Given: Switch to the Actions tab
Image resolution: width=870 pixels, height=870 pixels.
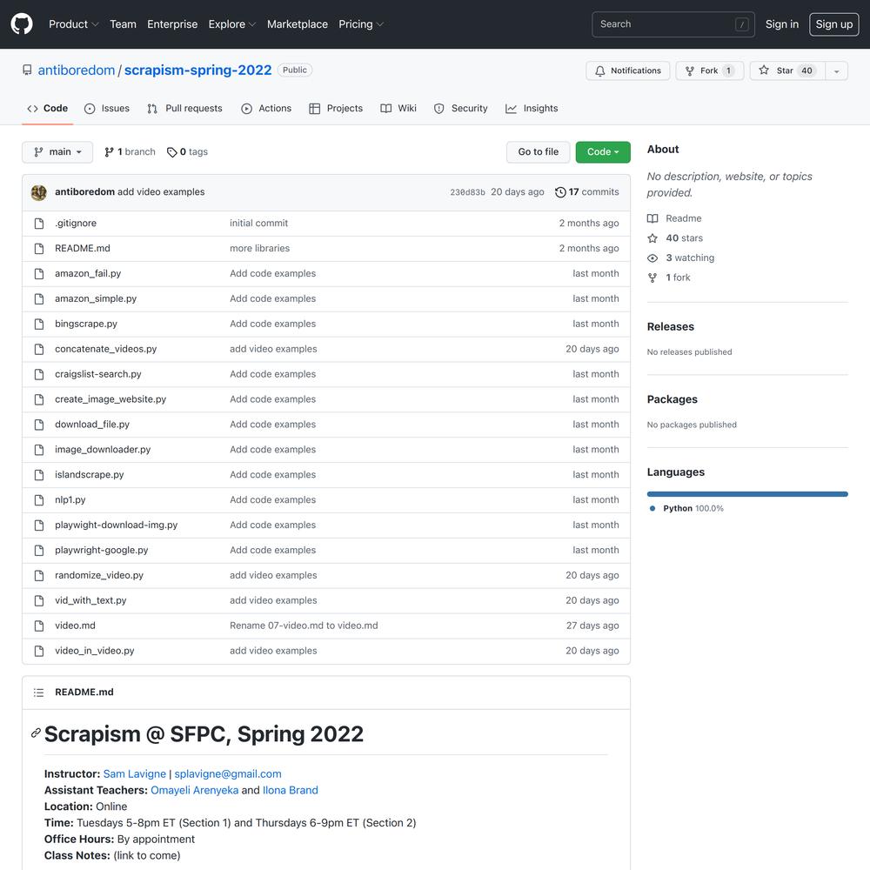Looking at the screenshot, I should point(266,108).
